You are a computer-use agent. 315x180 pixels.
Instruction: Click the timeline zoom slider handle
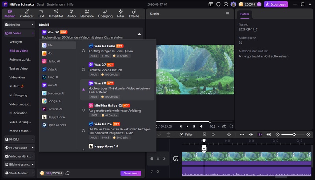point(294,134)
